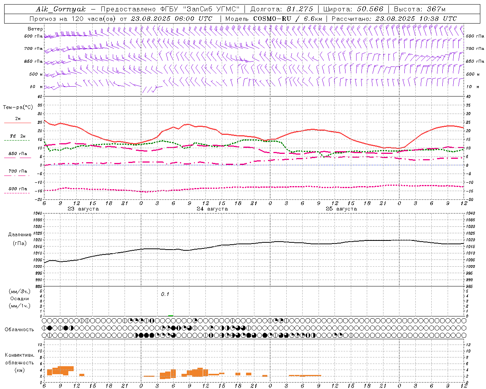This screenshot has width=486, height=389.
Task: Click the 'Тем-ра(°C)' temperature panel label
Action: (x=18, y=108)
